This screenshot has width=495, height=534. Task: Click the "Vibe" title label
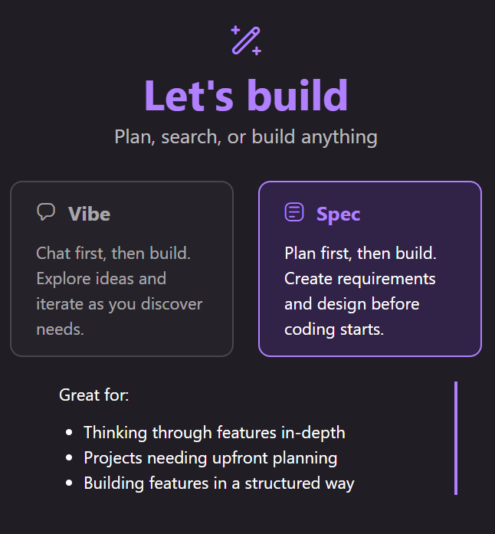pyautogui.click(x=89, y=214)
